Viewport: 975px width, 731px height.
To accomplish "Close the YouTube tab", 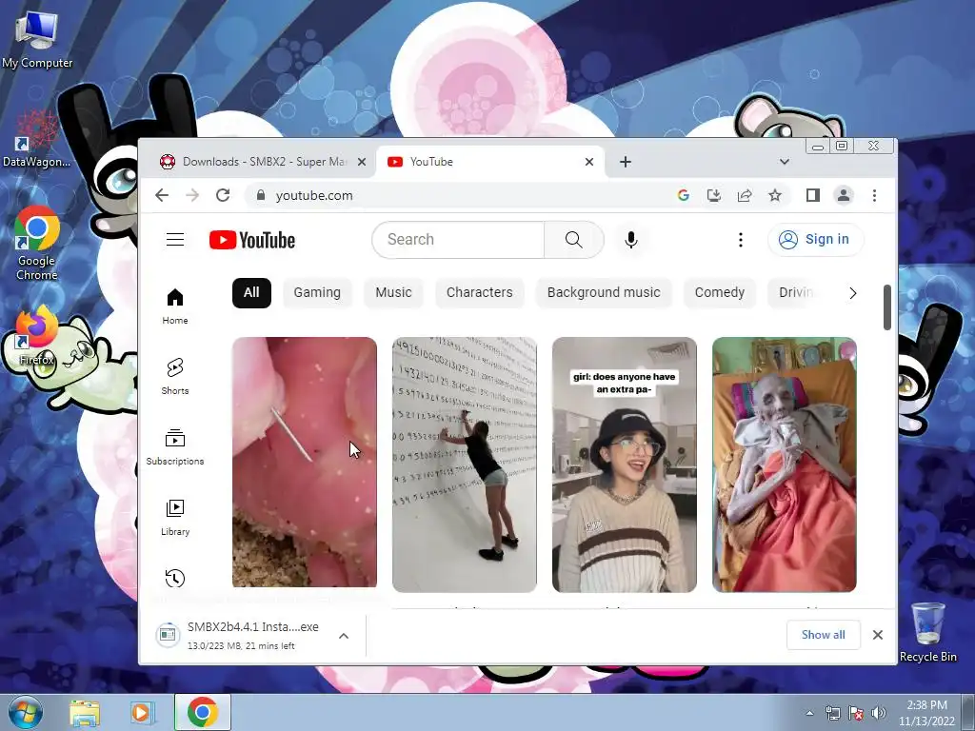I will pyautogui.click(x=589, y=162).
